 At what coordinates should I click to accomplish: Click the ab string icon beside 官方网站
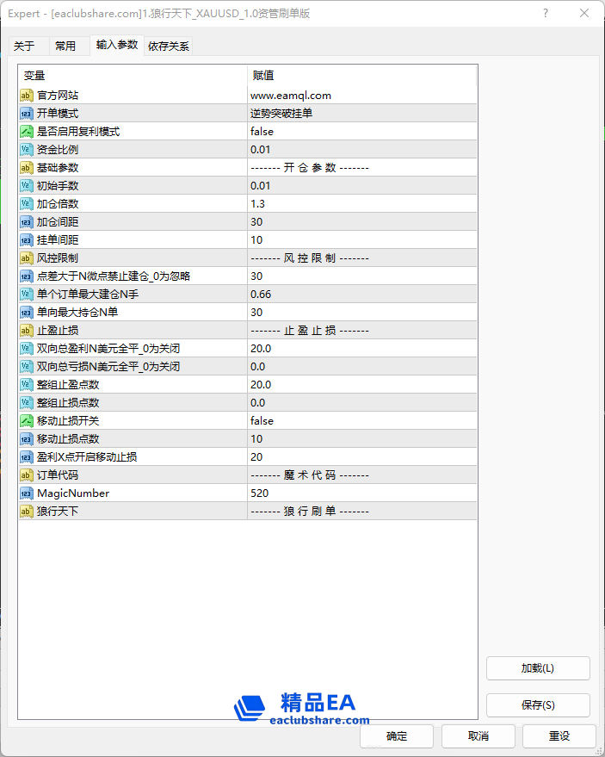(26, 95)
